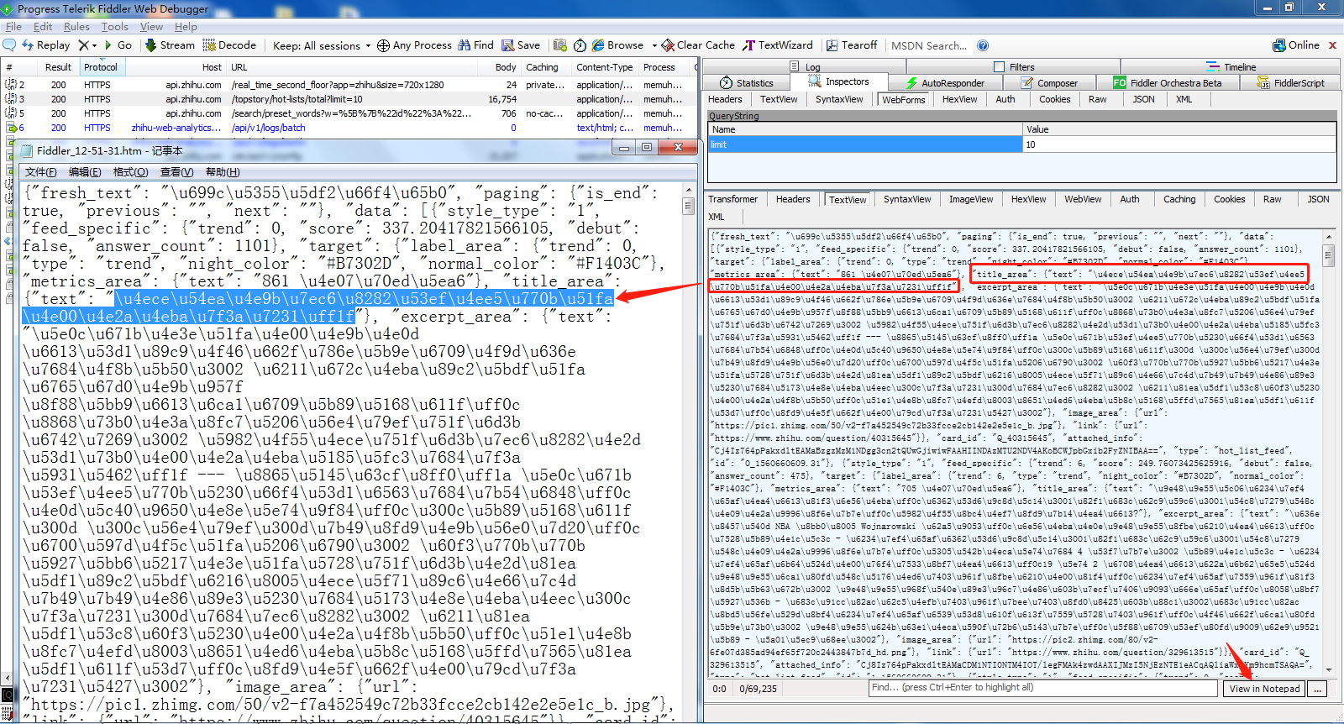The image size is (1344, 724).
Task: Open Find sessions with binoculars icon
Action: point(475,45)
